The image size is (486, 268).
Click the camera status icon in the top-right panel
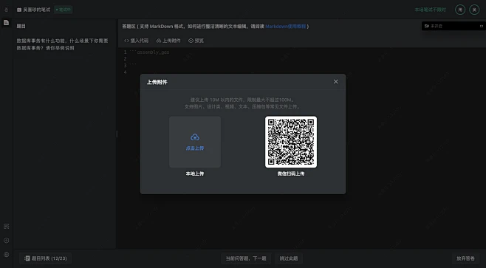click(427, 27)
